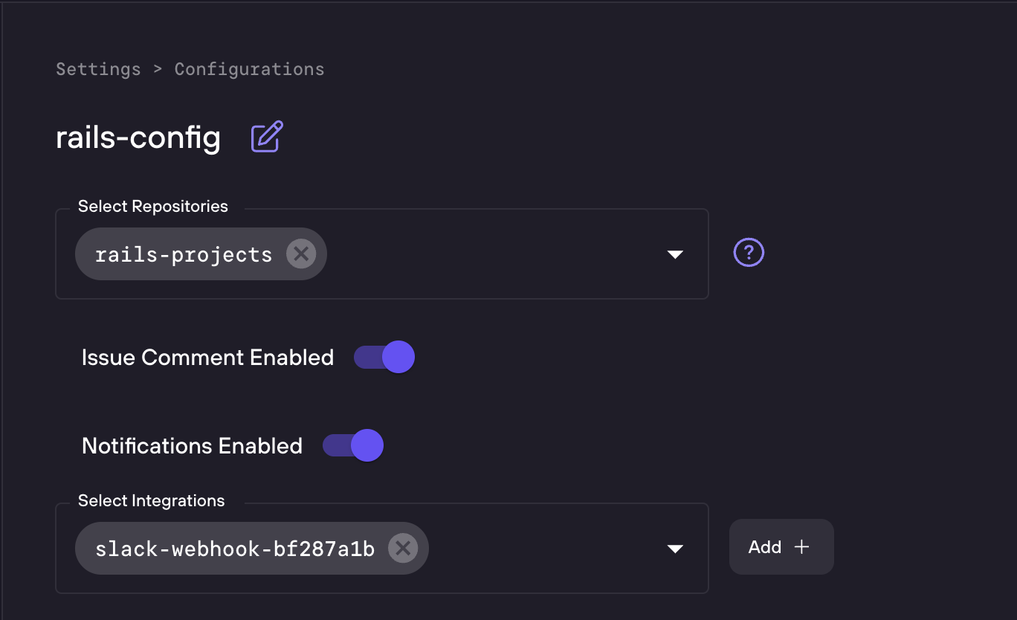Image resolution: width=1017 pixels, height=620 pixels.
Task: Click the pencil edit icon beside rails-config
Action: point(267,137)
